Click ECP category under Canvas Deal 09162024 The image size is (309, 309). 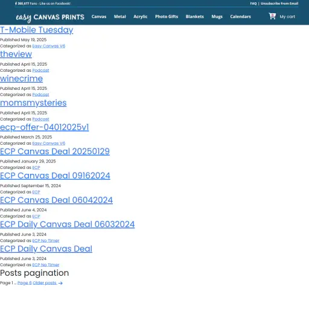coord(36,192)
